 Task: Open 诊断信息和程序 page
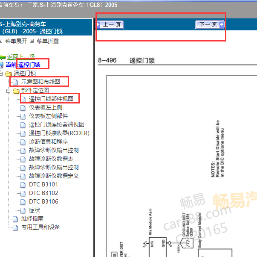[x=48, y=142]
